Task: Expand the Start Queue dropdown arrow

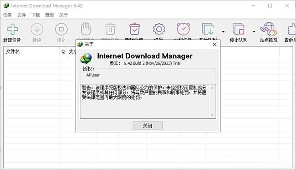Action: pyautogui.click(x=223, y=31)
